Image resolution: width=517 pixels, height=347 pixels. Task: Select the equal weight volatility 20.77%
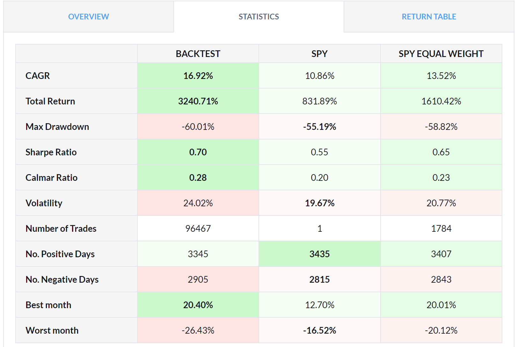click(441, 203)
